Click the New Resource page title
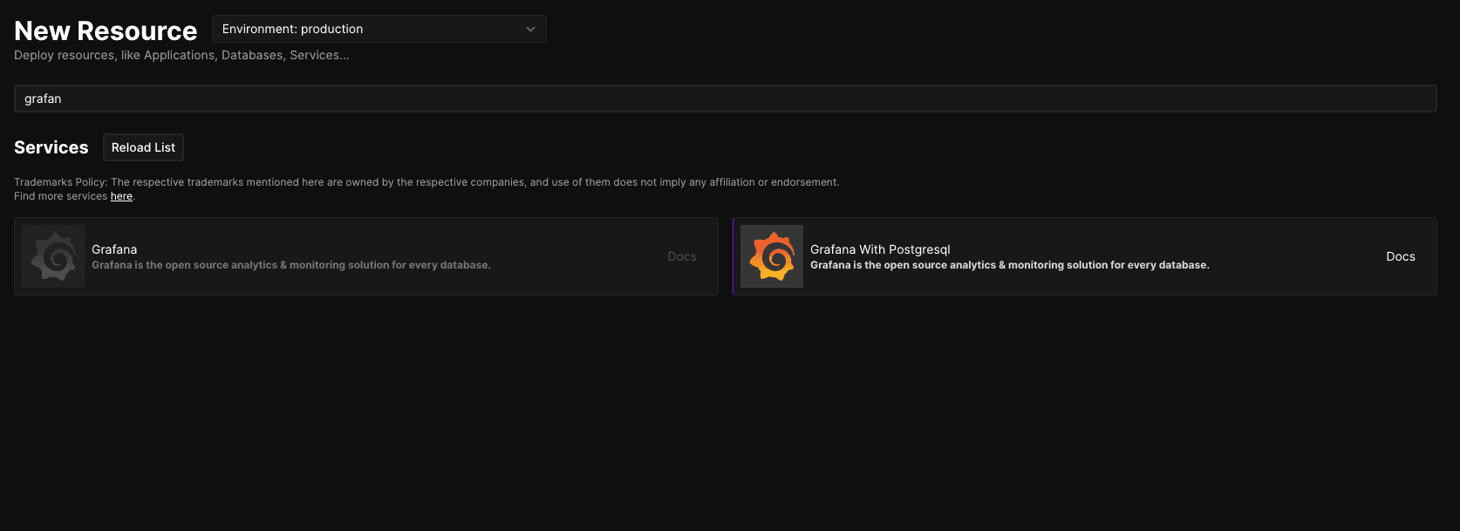This screenshot has height=531, width=1460. pyautogui.click(x=106, y=31)
